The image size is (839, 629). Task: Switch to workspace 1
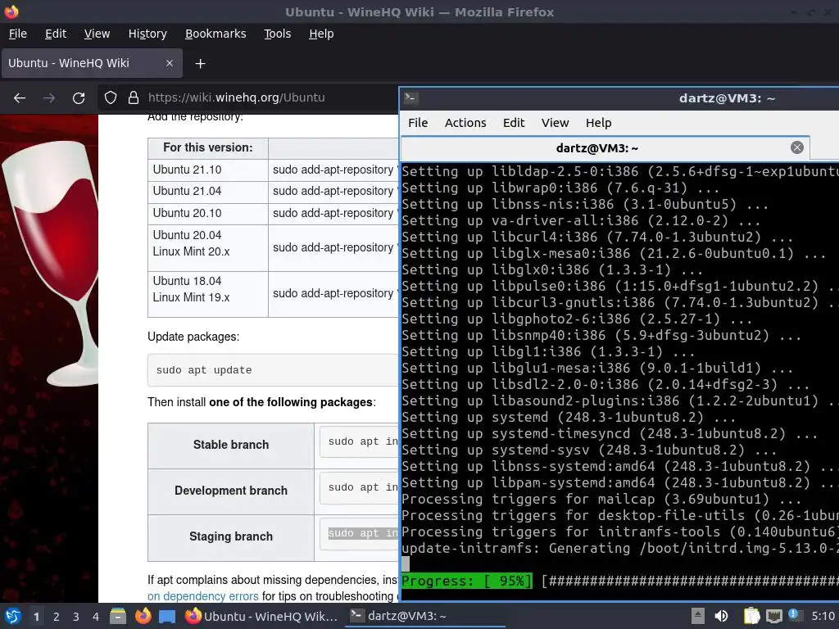(x=36, y=617)
